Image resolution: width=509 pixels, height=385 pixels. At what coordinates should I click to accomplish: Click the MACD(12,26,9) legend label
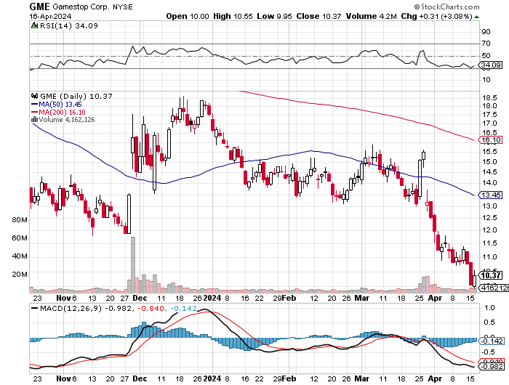point(70,309)
